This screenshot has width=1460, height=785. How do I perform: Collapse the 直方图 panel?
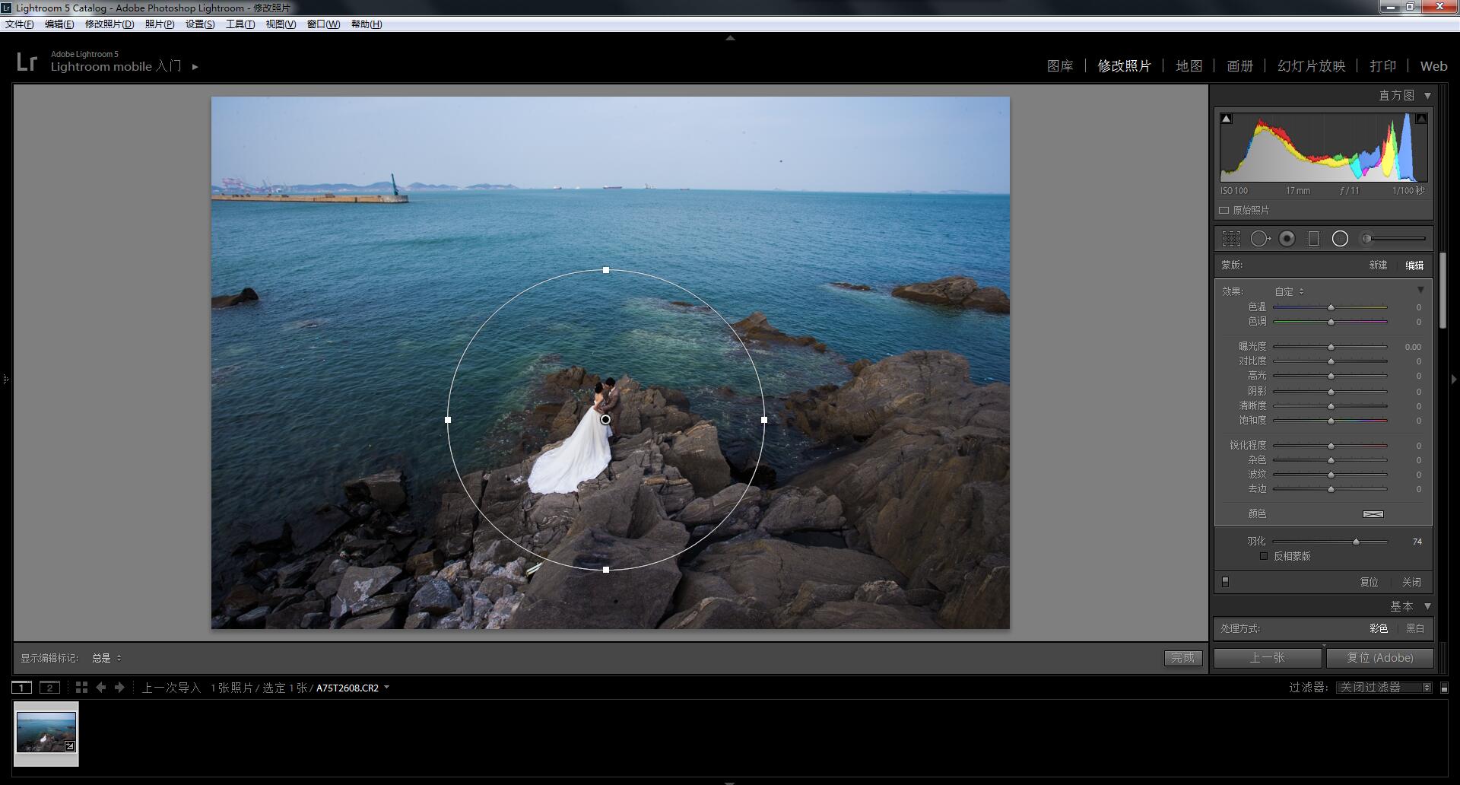[1427, 96]
